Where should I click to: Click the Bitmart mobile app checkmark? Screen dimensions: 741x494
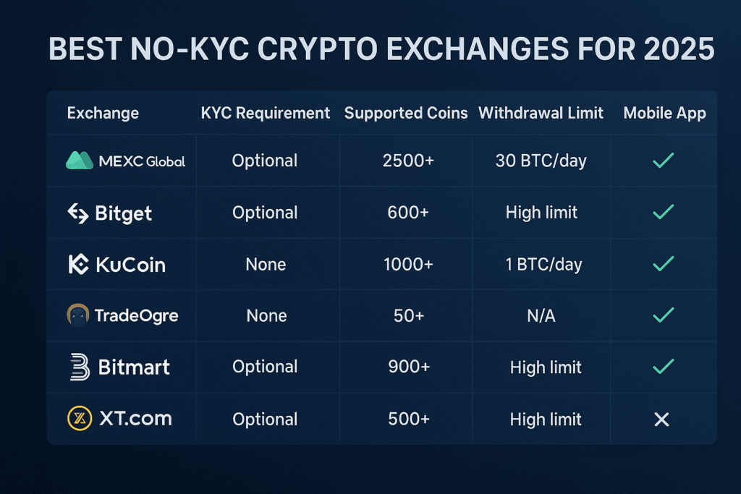[x=663, y=367]
